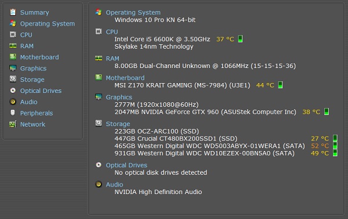Click the 2777M (1920x1080@60Hz) line

click(x=157, y=105)
